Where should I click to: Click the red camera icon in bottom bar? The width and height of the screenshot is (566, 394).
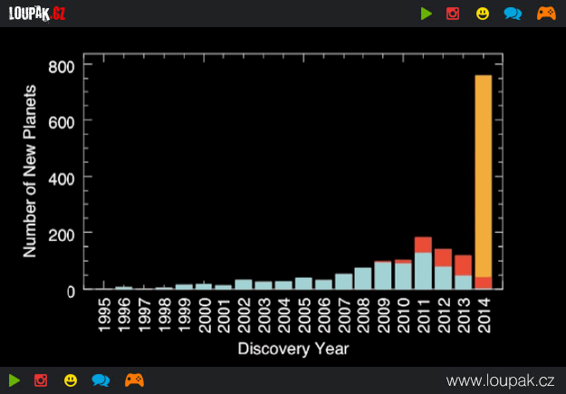pyautogui.click(x=41, y=380)
